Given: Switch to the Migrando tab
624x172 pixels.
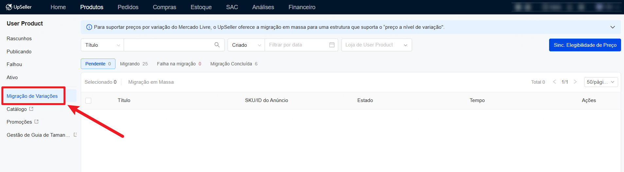Looking at the screenshot, I should tap(134, 64).
